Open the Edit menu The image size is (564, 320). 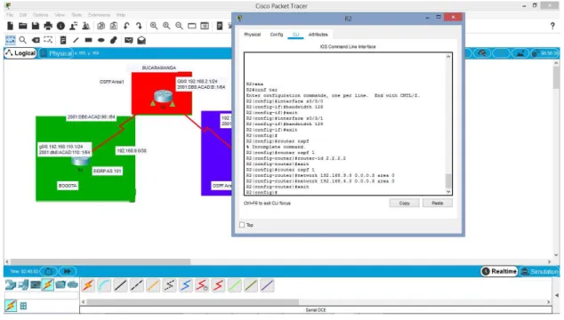(x=23, y=15)
